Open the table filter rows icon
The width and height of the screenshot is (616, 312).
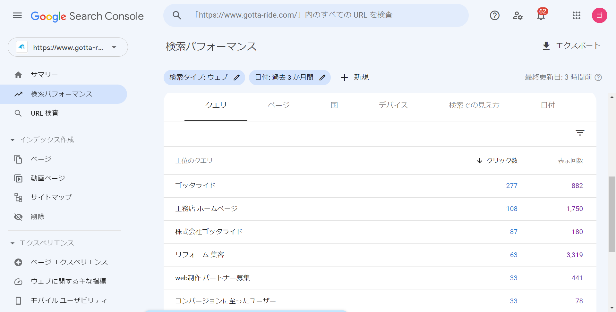(x=580, y=133)
